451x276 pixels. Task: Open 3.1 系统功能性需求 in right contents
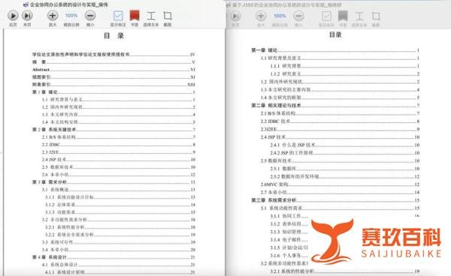(x=341, y=208)
